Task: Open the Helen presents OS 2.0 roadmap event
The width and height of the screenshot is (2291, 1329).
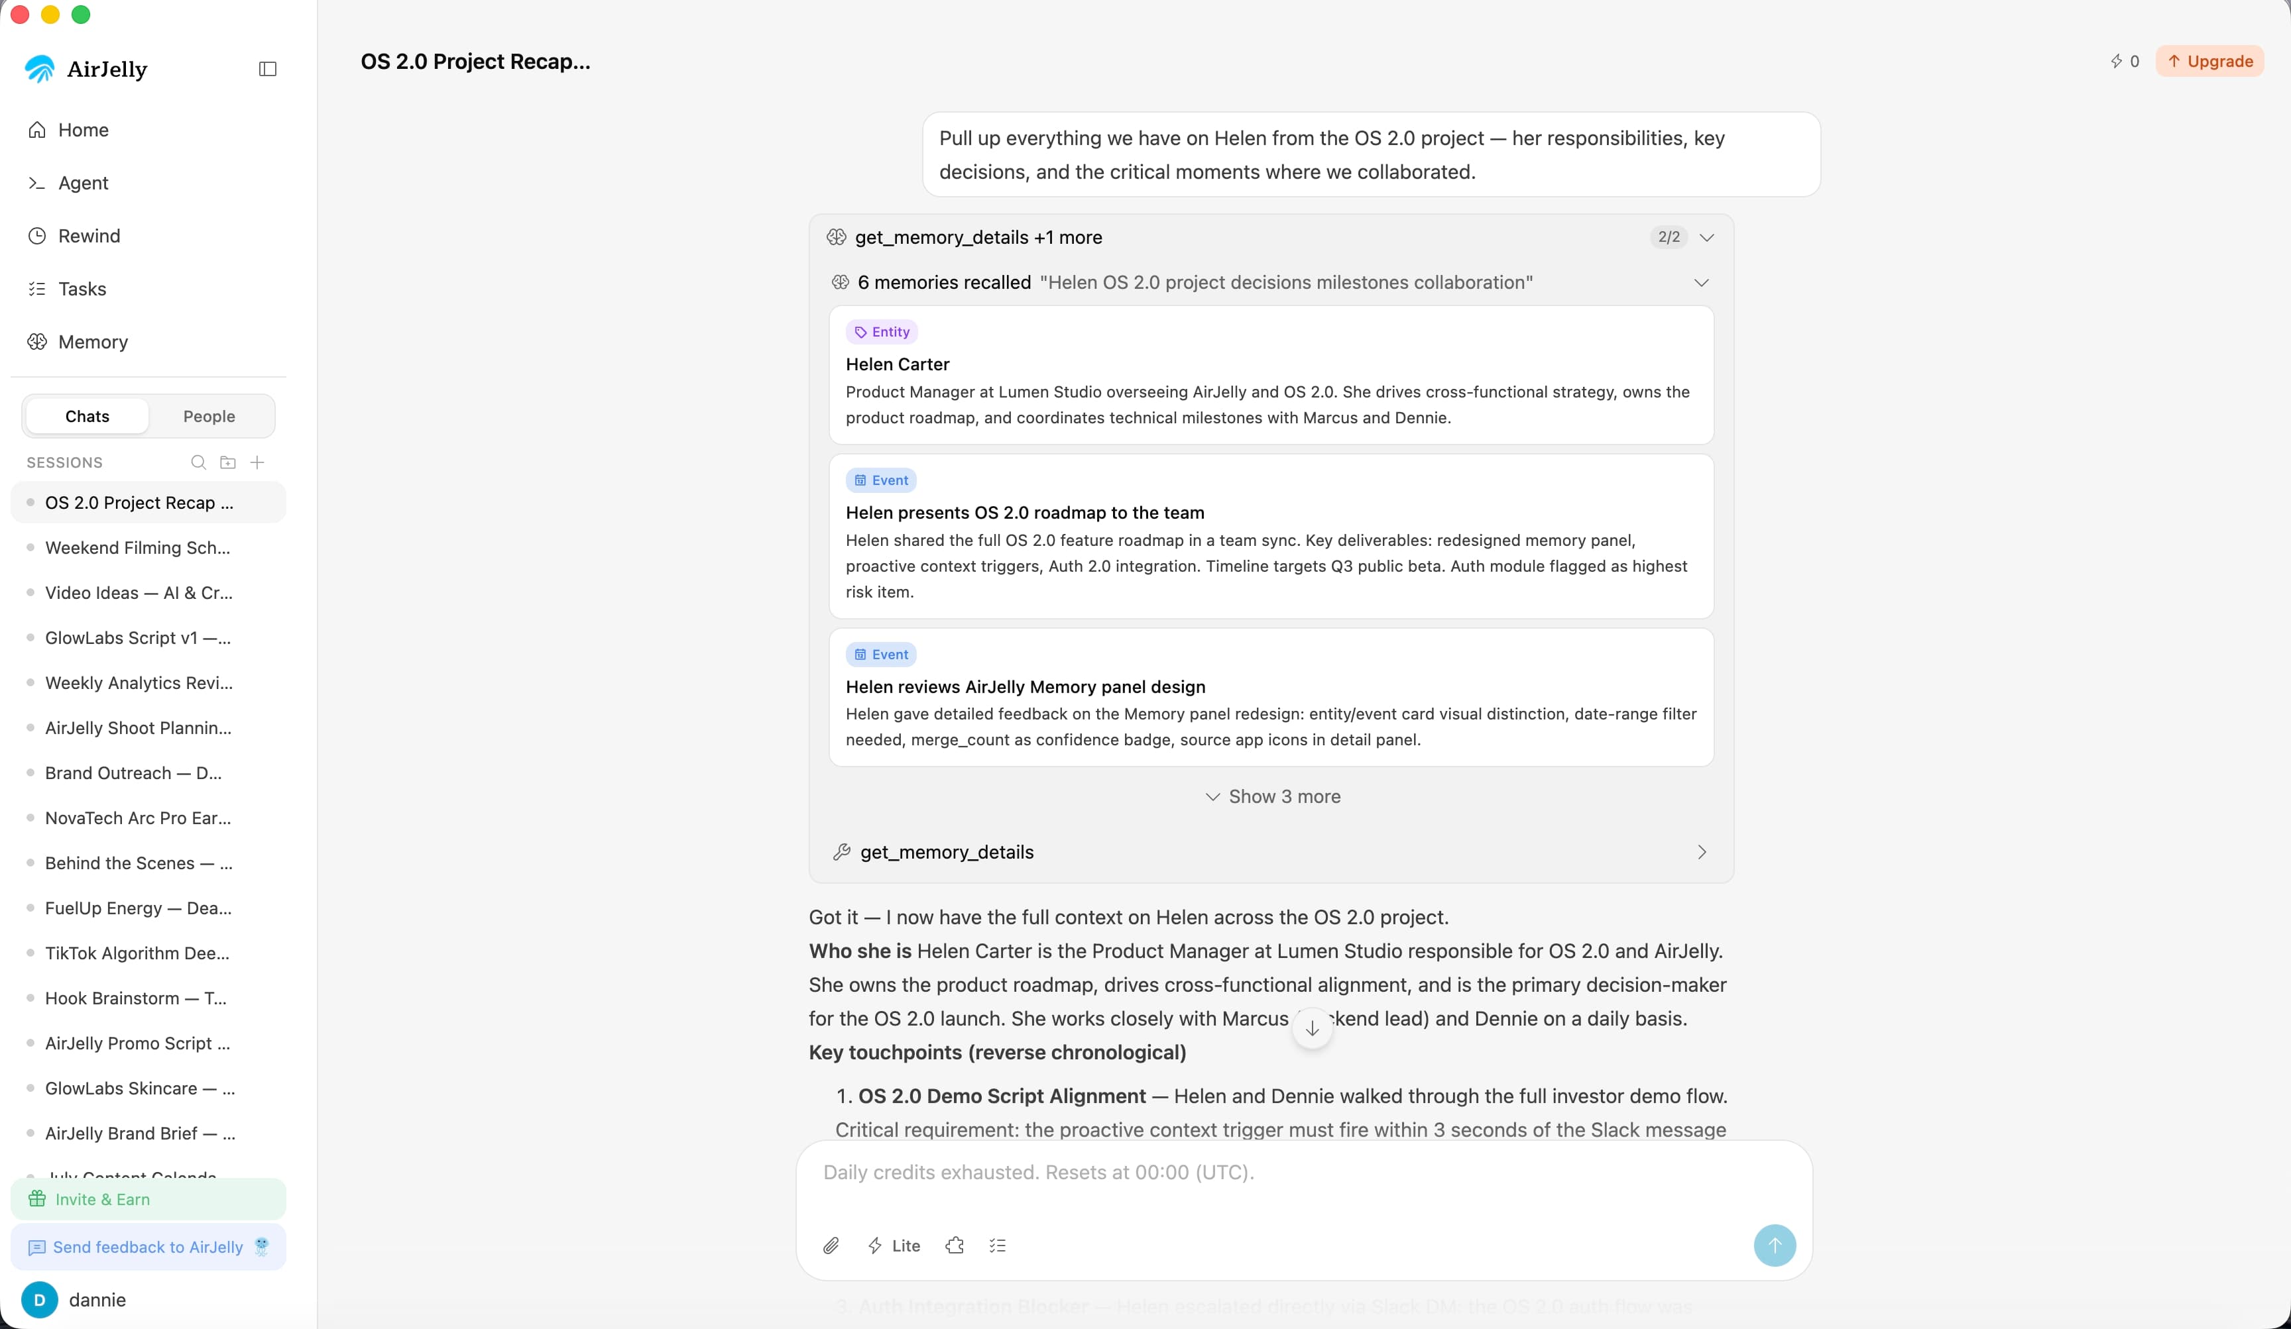Action: tap(1271, 537)
